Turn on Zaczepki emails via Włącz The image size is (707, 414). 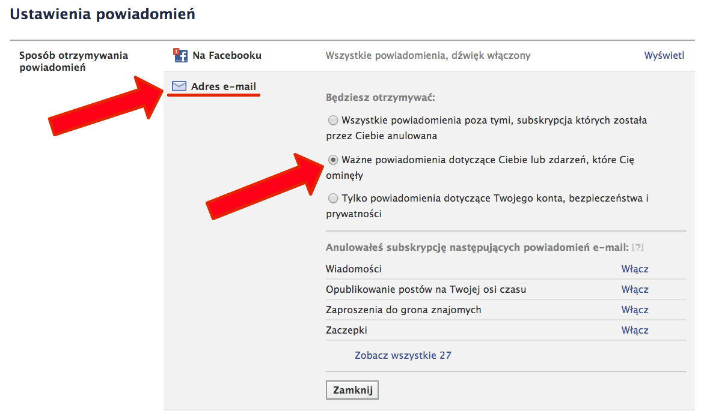coord(635,330)
